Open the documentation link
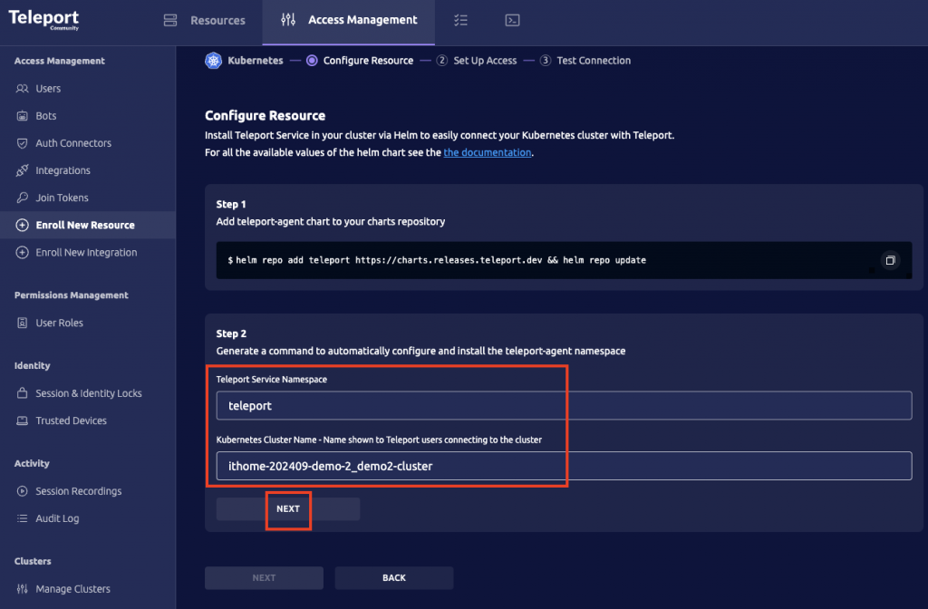 click(x=487, y=152)
